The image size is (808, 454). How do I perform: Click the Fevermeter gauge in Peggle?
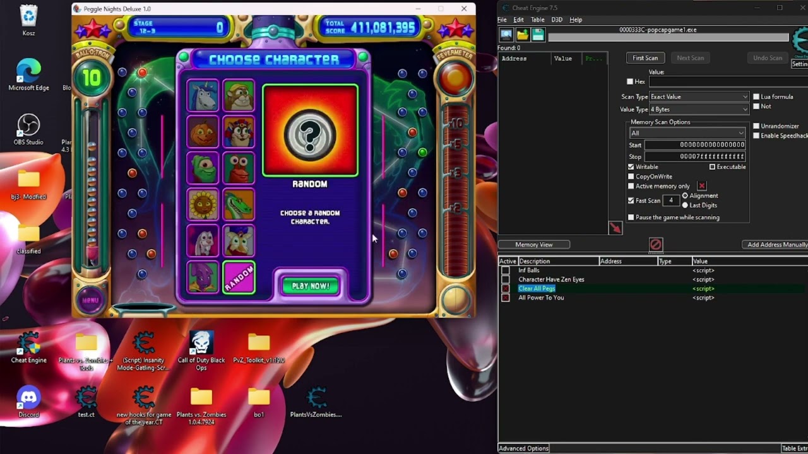click(x=454, y=189)
